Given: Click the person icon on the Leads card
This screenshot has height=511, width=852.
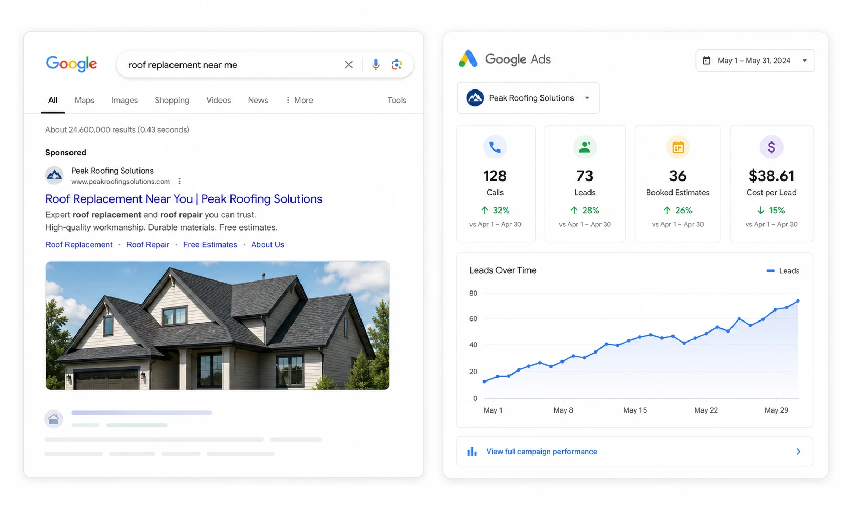Looking at the screenshot, I should pyautogui.click(x=585, y=147).
